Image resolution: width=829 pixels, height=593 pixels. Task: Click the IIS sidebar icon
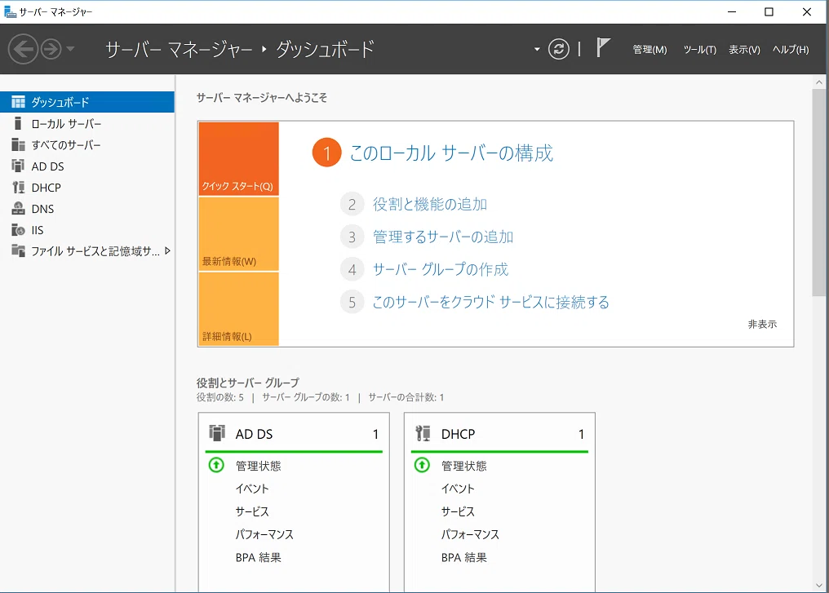pos(18,230)
